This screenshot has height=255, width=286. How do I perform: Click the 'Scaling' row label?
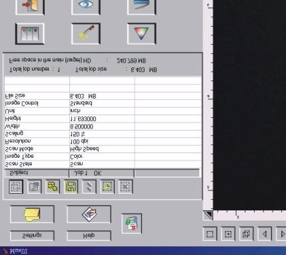click(x=14, y=133)
